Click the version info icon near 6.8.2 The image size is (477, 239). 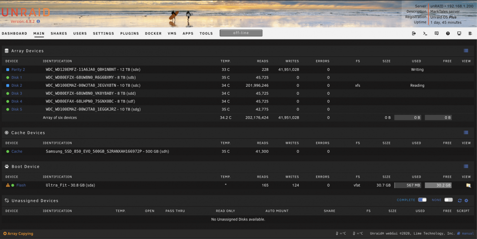point(38,21)
